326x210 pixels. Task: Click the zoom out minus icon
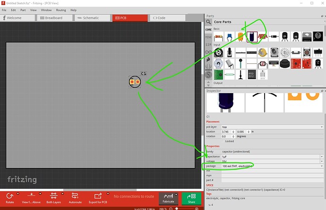[x=171, y=209]
